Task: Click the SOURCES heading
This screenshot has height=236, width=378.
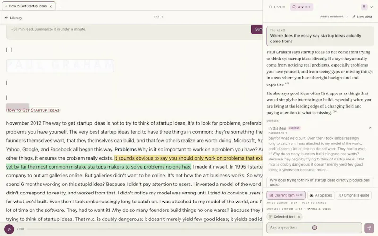Action: tap(273, 121)
